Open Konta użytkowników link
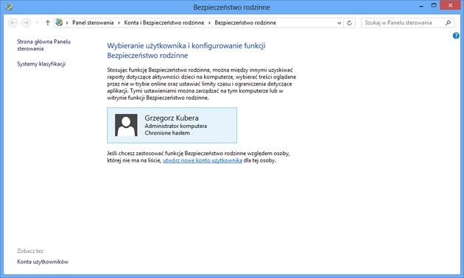 pyautogui.click(x=43, y=262)
